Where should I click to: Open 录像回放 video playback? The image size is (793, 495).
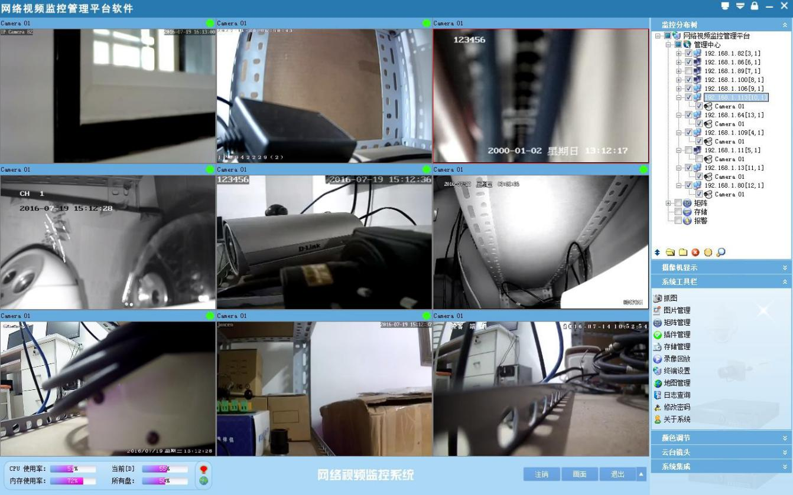(x=677, y=359)
